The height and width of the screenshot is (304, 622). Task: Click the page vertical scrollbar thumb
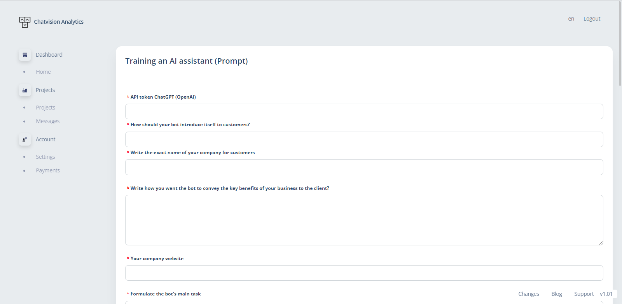coord(620,43)
